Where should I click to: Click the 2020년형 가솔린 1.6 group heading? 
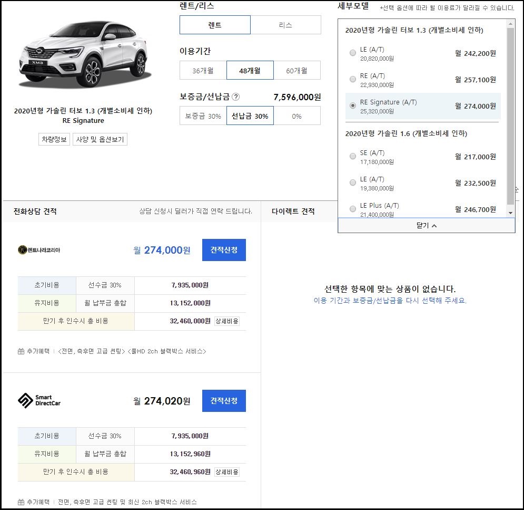coord(406,133)
